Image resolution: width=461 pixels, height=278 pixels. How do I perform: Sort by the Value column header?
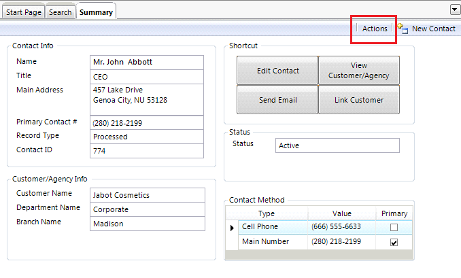pyautogui.click(x=341, y=213)
